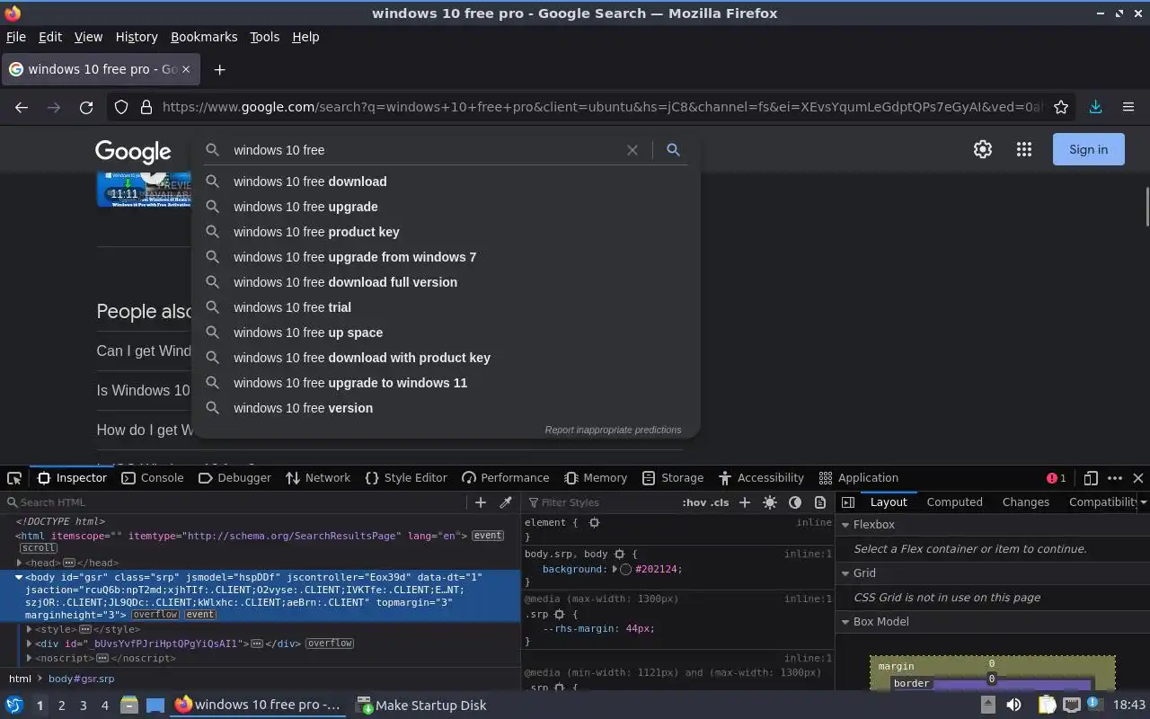The height and width of the screenshot is (719, 1150).
Task: Open a new browser tab
Action: tap(219, 69)
